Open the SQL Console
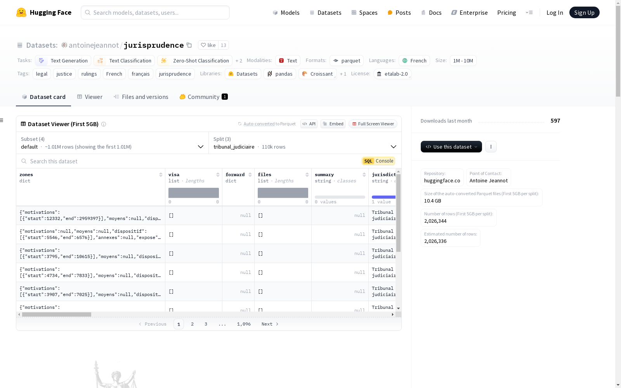621x388 pixels. [378, 161]
